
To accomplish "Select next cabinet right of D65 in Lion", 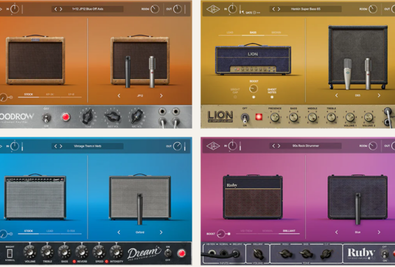I will point(379,95).
